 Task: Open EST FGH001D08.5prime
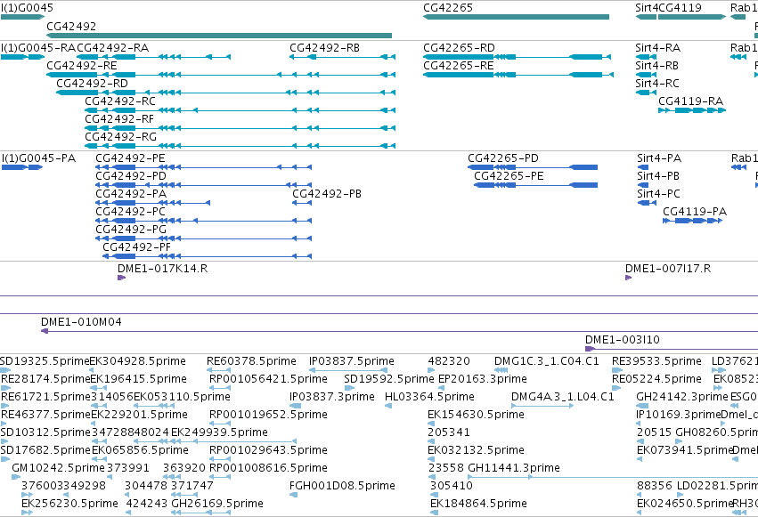click(x=293, y=495)
